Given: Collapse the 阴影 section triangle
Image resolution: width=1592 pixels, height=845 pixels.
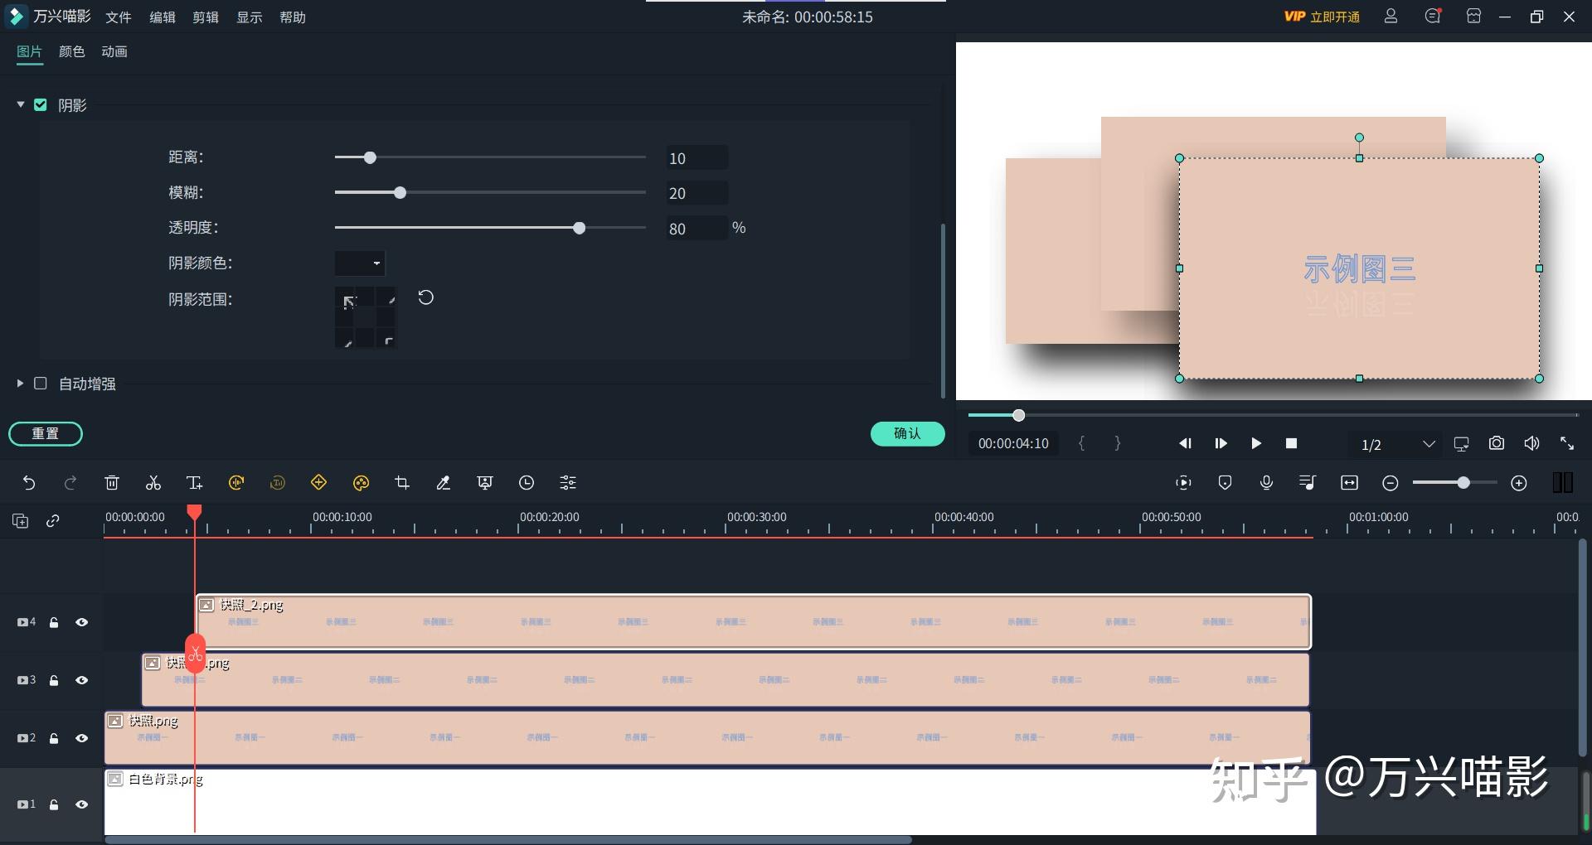Looking at the screenshot, I should coord(20,104).
